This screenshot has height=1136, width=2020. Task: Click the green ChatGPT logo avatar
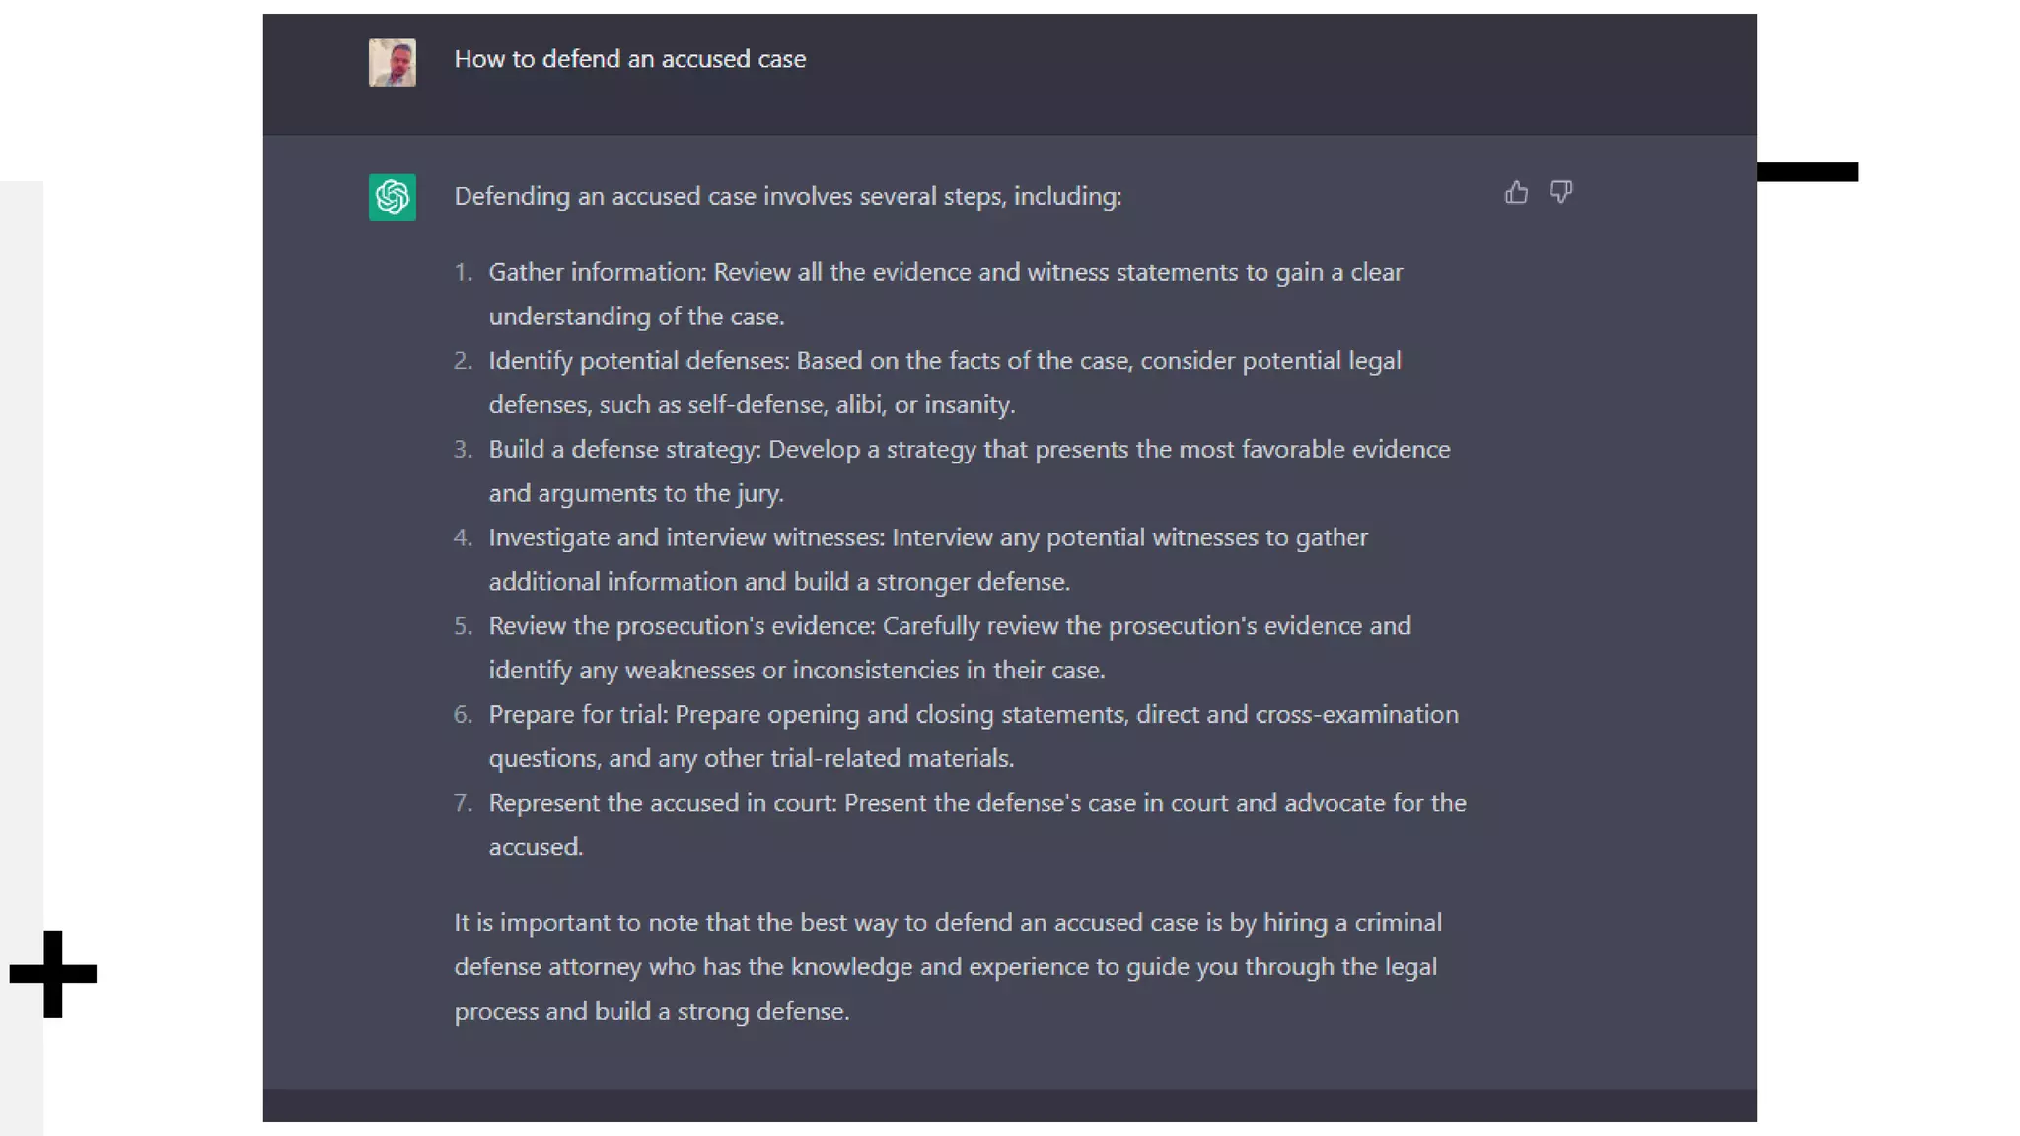click(392, 196)
